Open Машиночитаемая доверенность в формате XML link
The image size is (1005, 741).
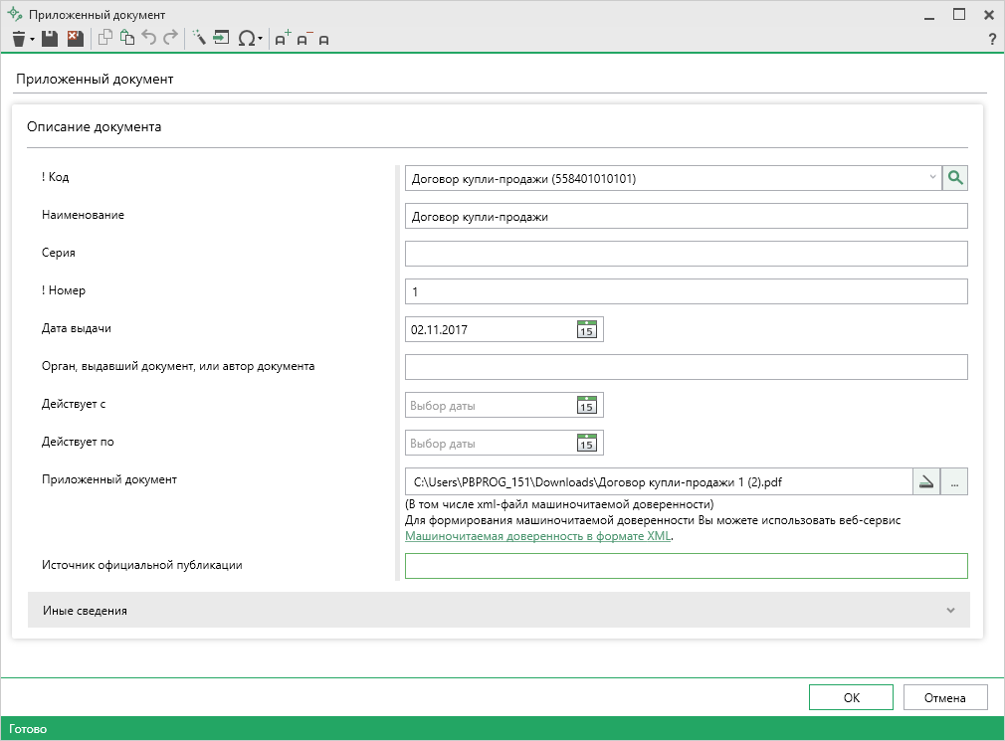point(538,536)
